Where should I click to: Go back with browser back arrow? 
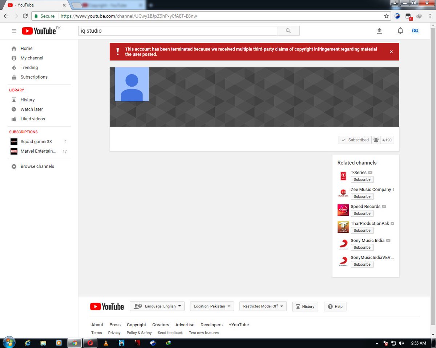(6, 16)
